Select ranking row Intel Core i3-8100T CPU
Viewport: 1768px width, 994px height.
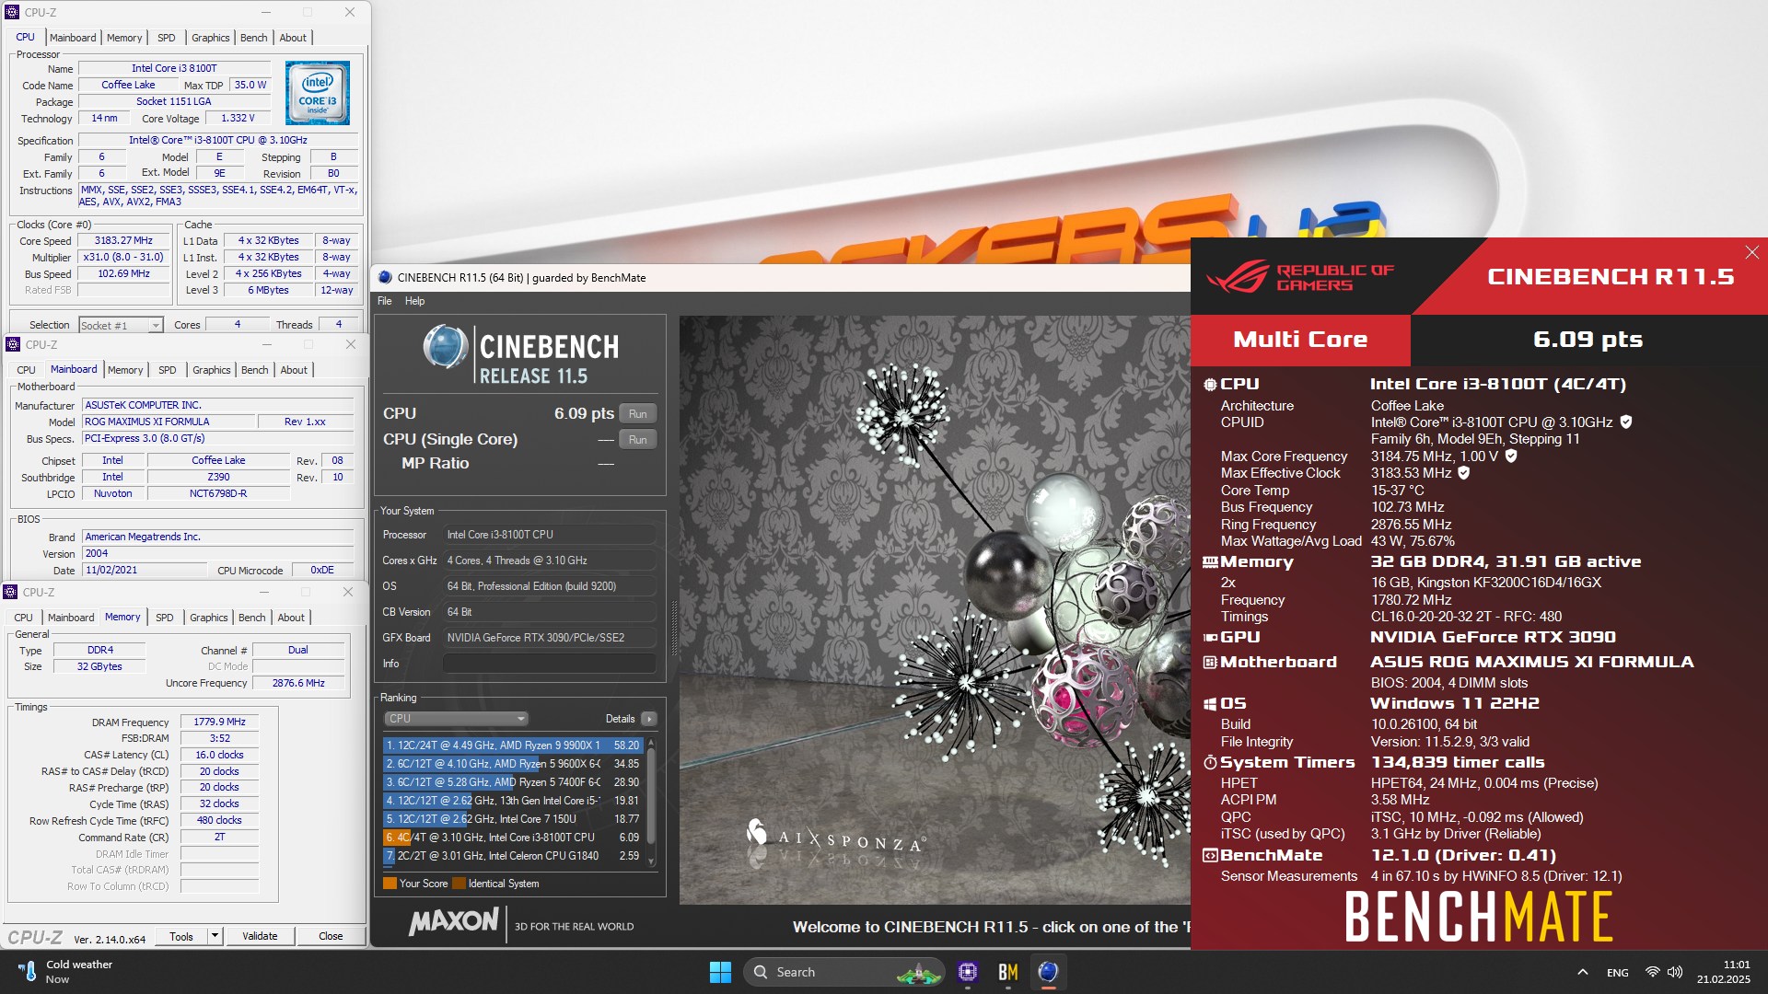[x=513, y=838]
